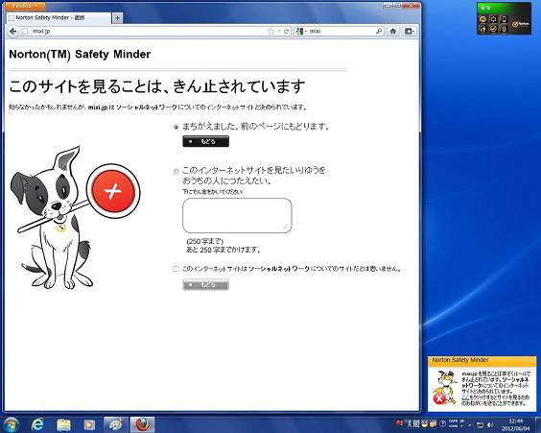541x433 pixels.
Task: Click the link in notification popup text
Action: pos(464,397)
